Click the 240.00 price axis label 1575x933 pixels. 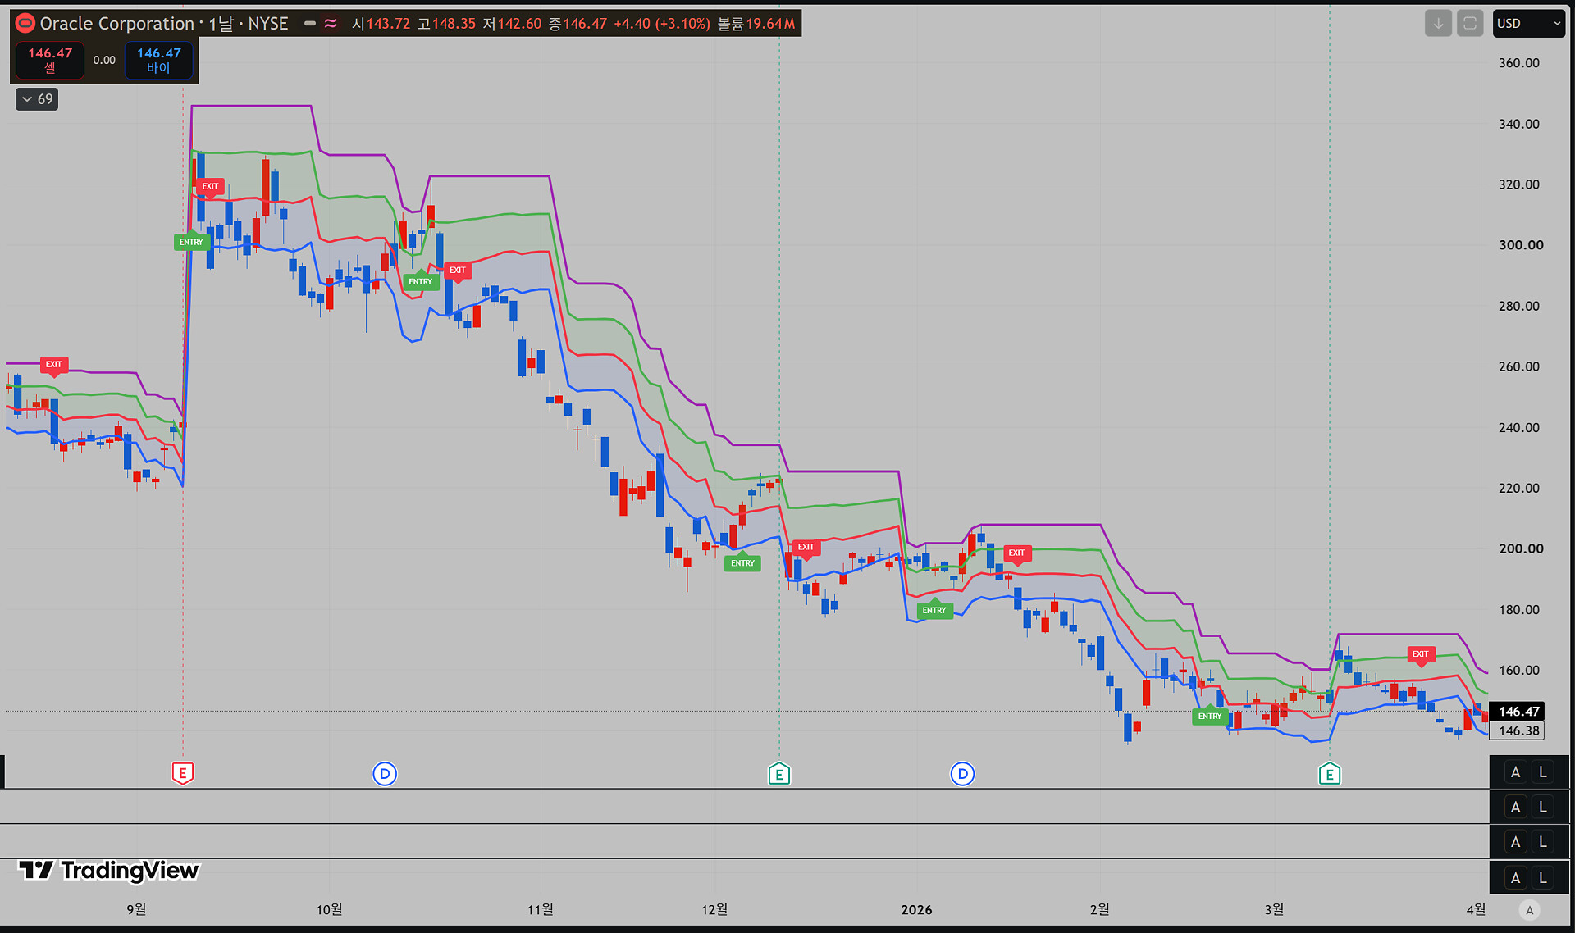(1519, 427)
